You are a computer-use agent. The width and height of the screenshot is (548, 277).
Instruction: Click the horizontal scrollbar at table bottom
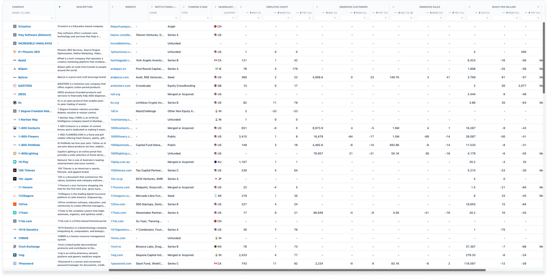(297, 270)
